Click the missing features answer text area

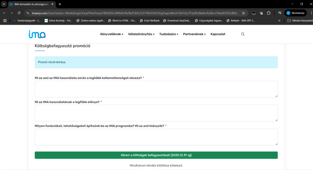[x=156, y=137]
